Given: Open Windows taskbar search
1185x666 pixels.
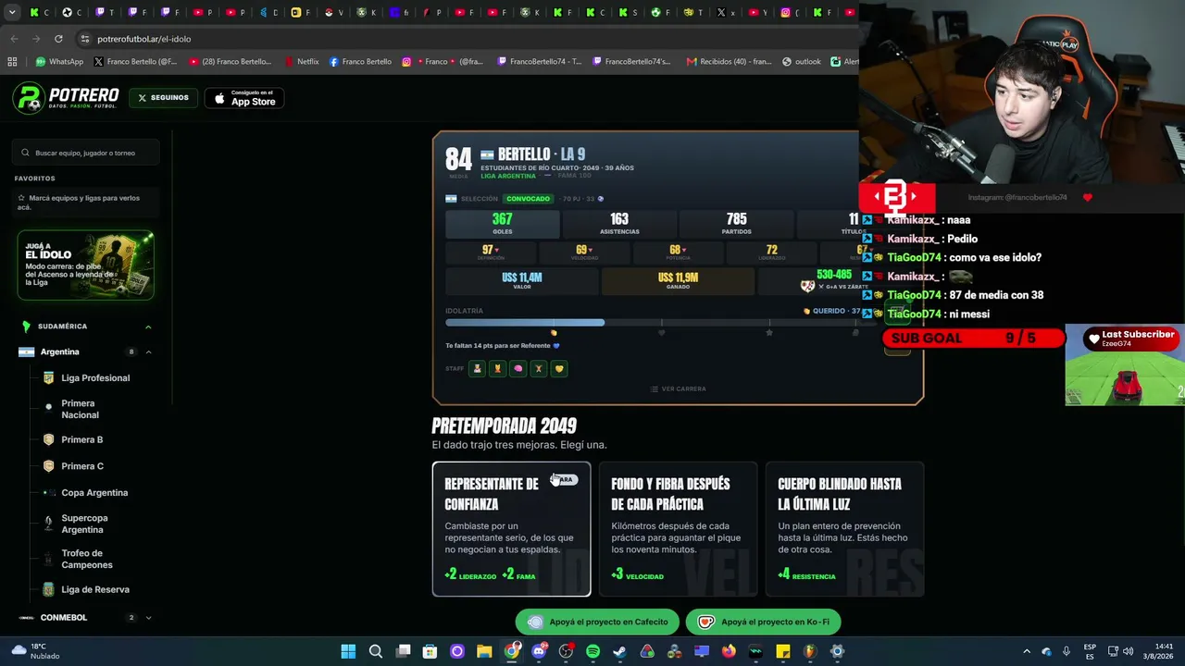Looking at the screenshot, I should pos(376,651).
